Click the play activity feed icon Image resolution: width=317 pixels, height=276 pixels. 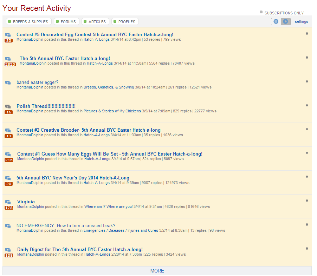285,22
